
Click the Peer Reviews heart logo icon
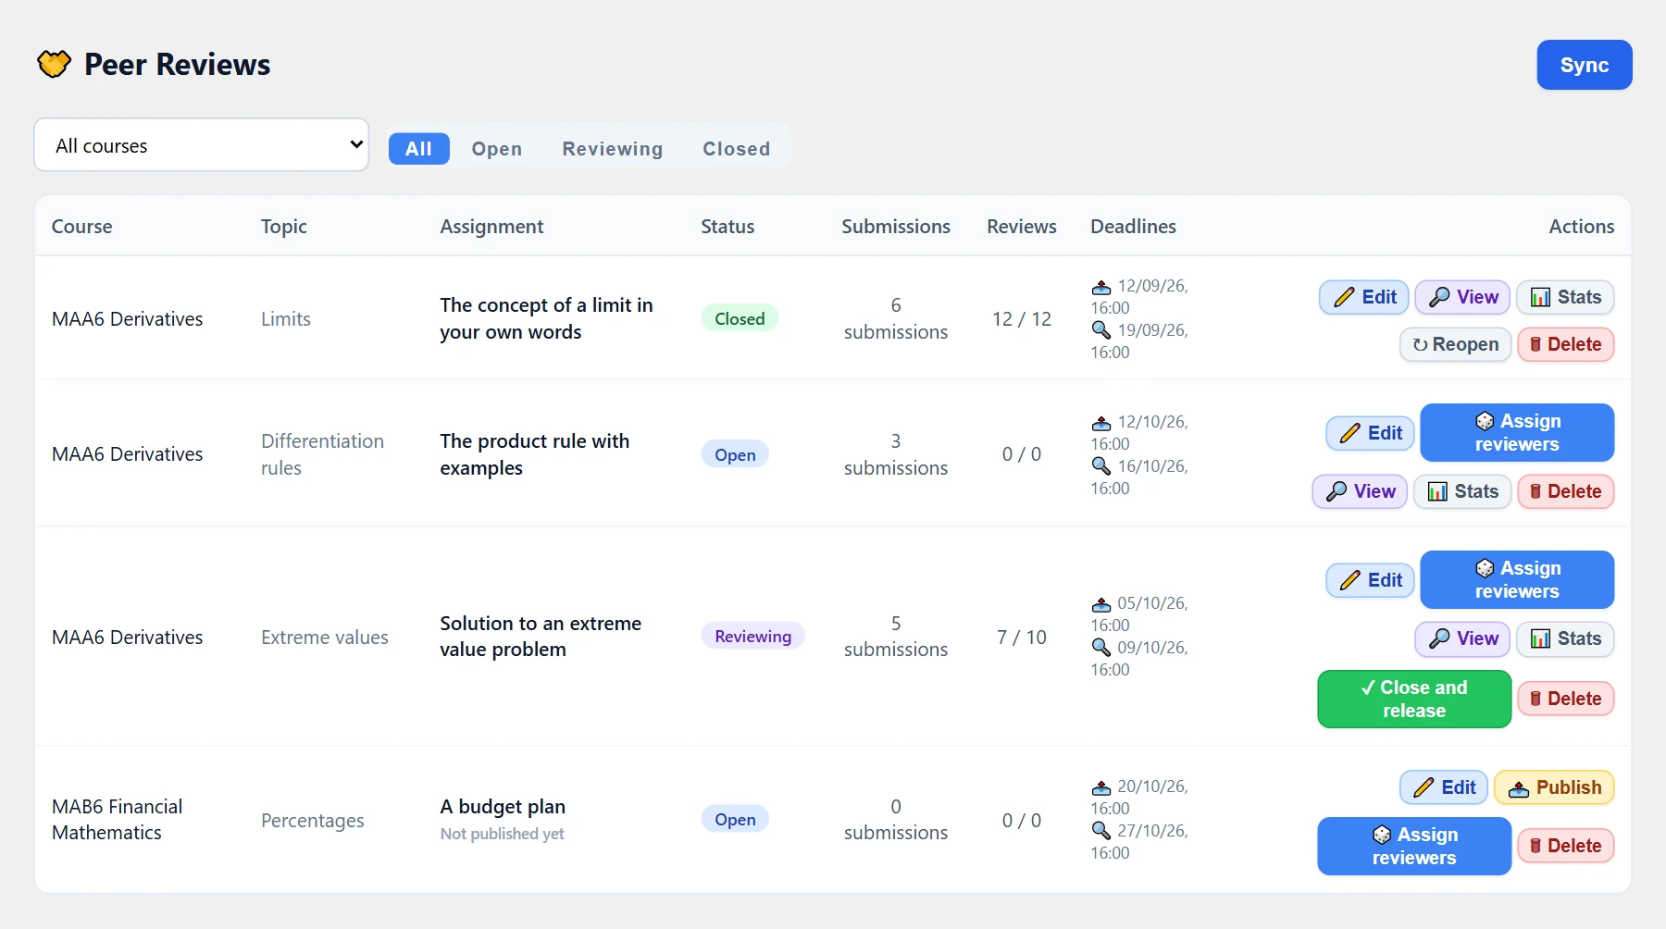click(x=54, y=64)
